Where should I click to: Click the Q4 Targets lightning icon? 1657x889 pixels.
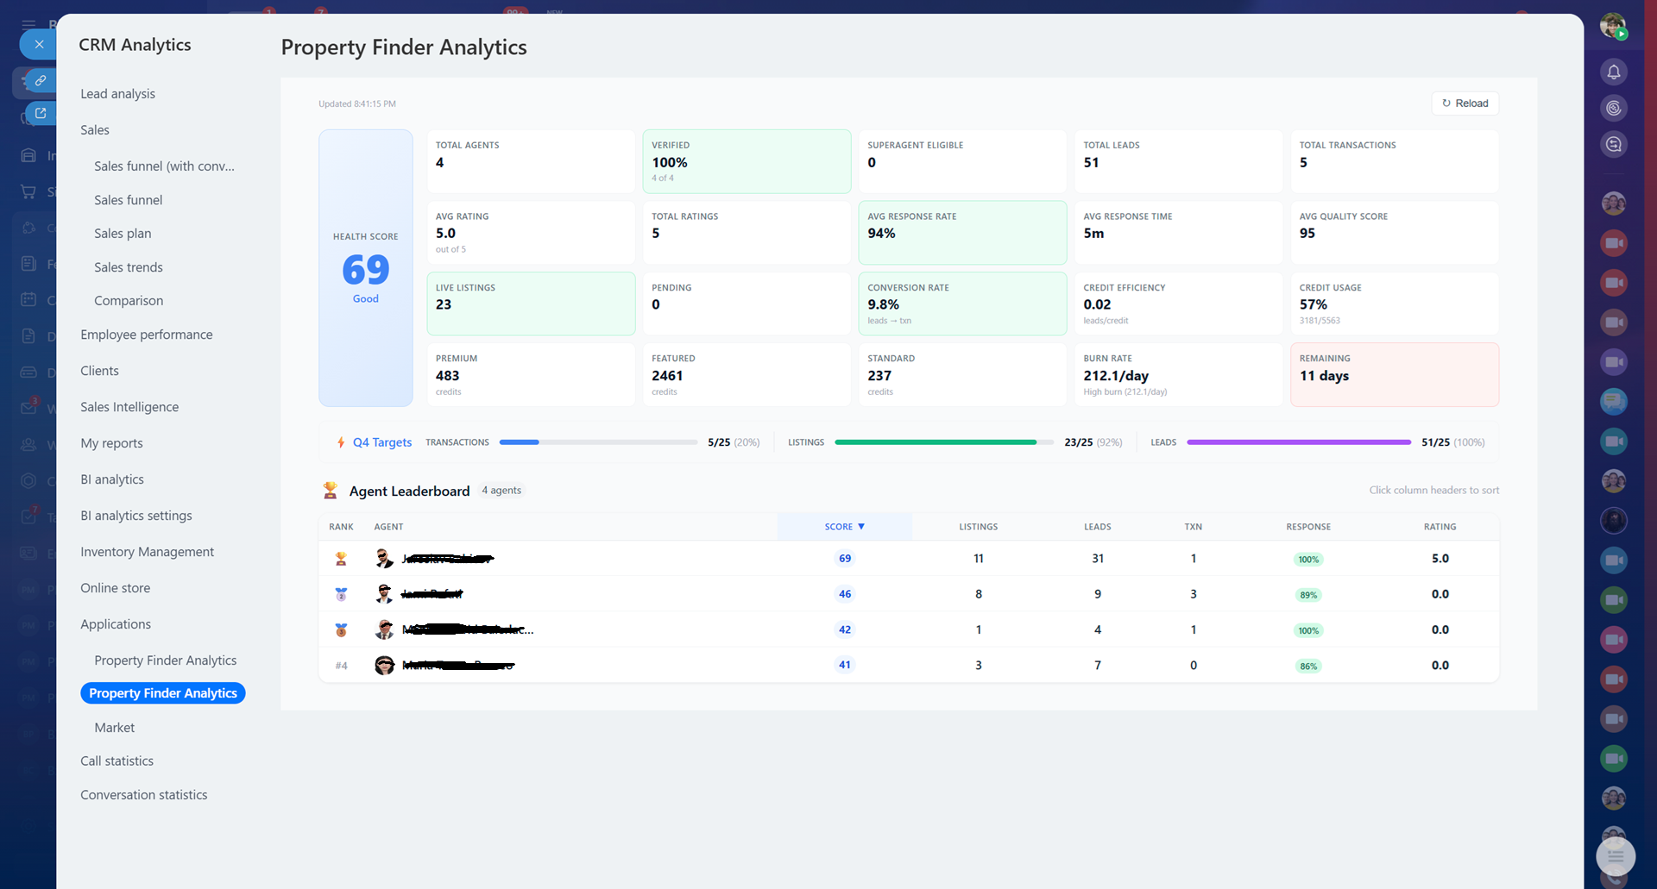[341, 442]
